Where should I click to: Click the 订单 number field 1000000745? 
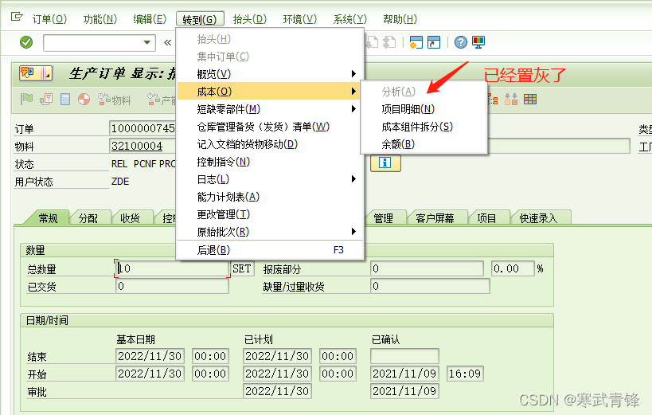coord(143,128)
